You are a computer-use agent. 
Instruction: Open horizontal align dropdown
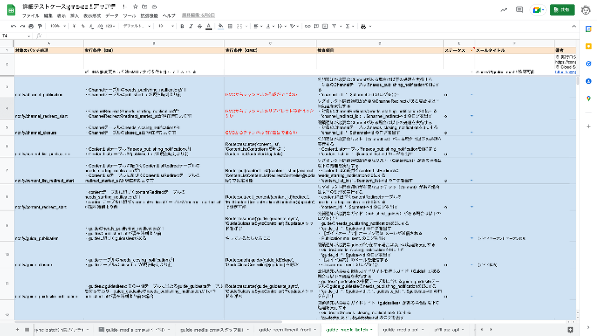[x=257, y=26]
